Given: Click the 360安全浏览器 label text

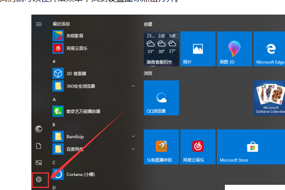Looking at the screenshot, I should tap(81, 86).
